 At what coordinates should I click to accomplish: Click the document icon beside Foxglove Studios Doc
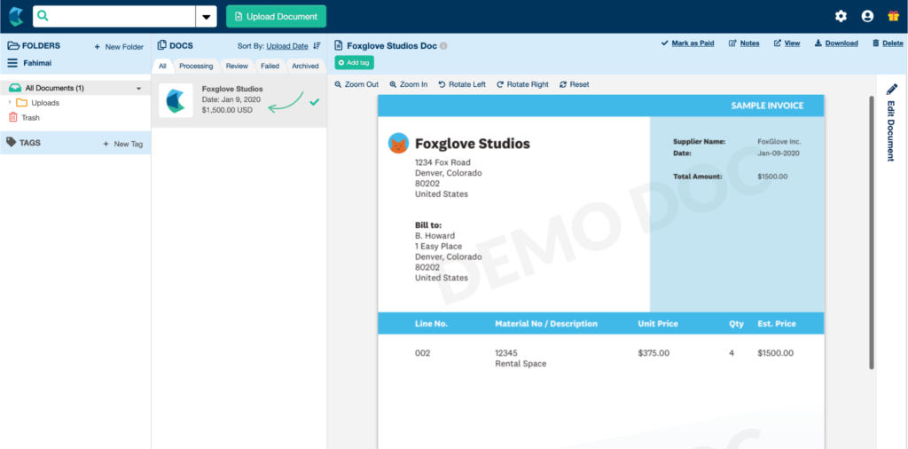click(x=339, y=45)
